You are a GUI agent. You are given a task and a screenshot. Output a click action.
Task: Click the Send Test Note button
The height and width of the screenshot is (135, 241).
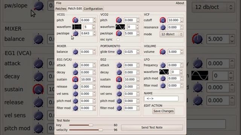pos(152,127)
